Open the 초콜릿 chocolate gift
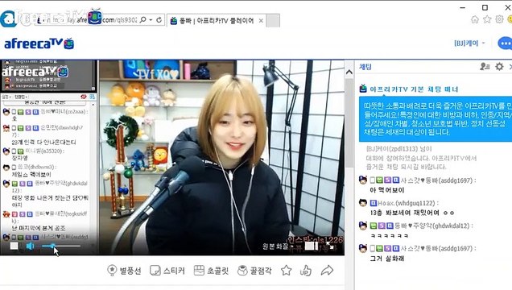The height and width of the screenshot is (290, 512). click(211, 271)
